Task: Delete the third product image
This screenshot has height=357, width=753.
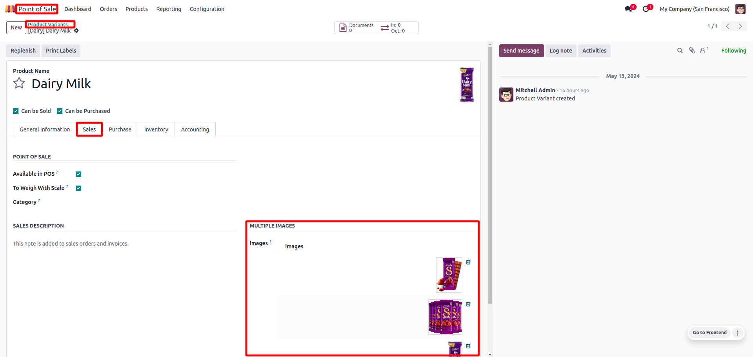Action: pos(468,346)
